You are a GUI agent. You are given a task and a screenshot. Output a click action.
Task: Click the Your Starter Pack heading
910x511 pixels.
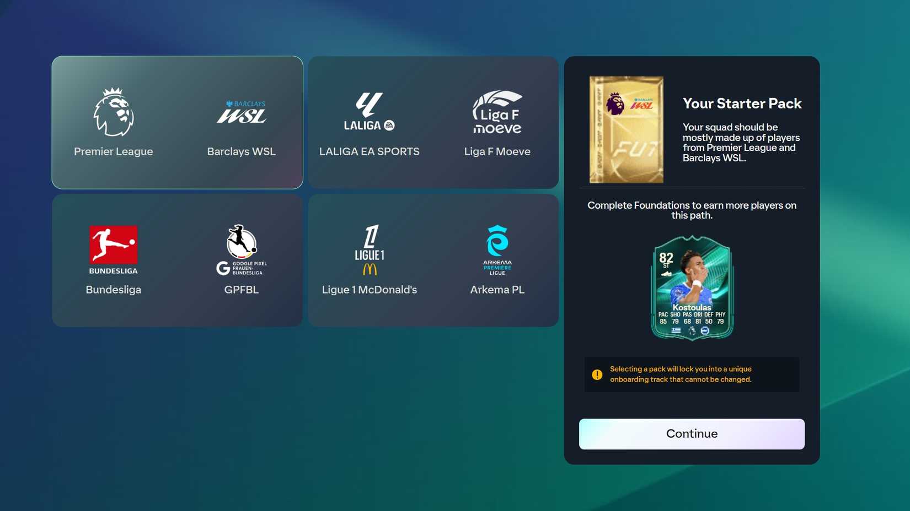pos(742,104)
